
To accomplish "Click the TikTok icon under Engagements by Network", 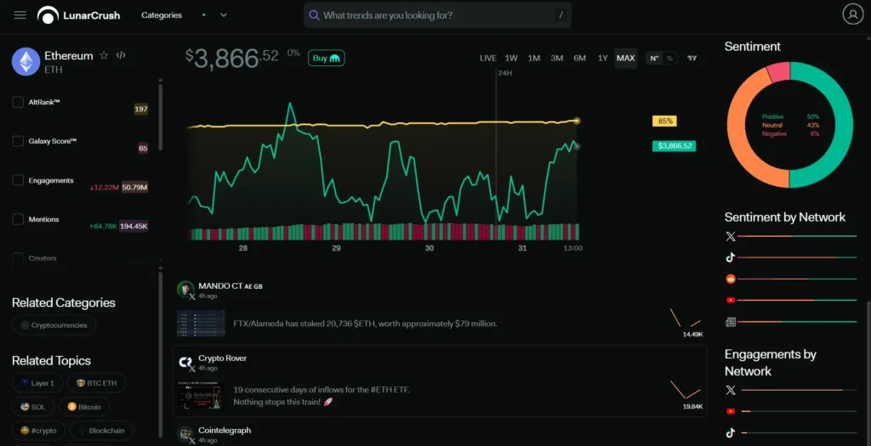I will point(731,432).
